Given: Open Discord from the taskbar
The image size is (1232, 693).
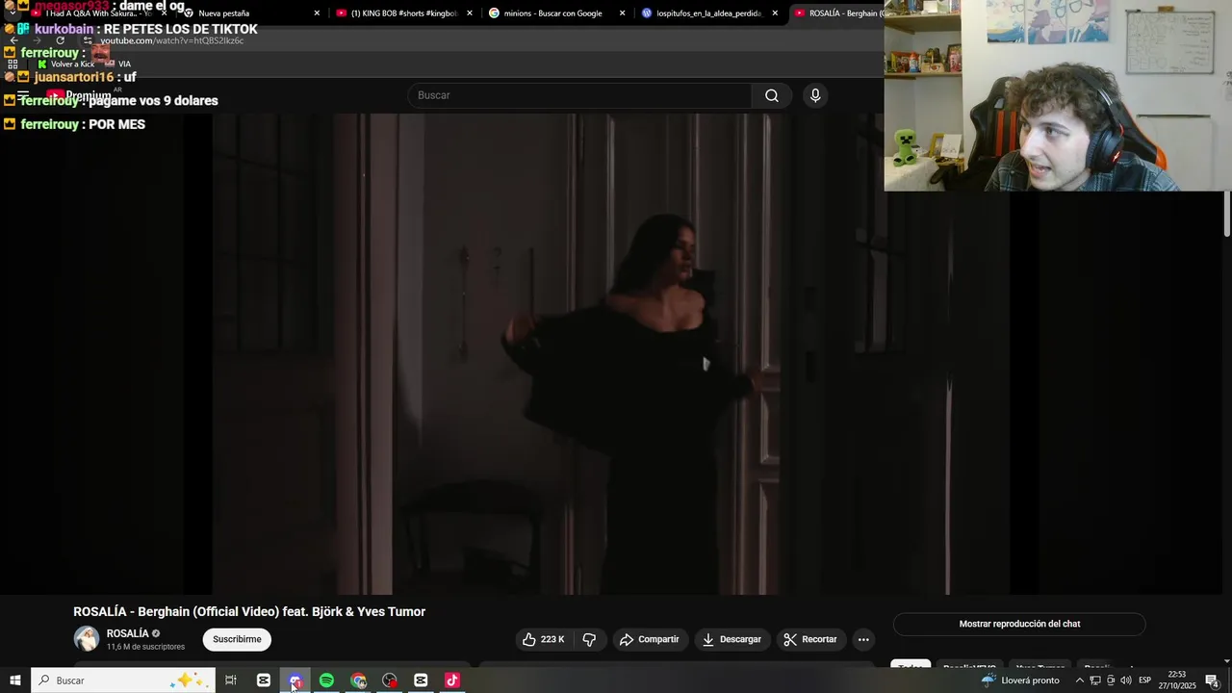Looking at the screenshot, I should [295, 680].
